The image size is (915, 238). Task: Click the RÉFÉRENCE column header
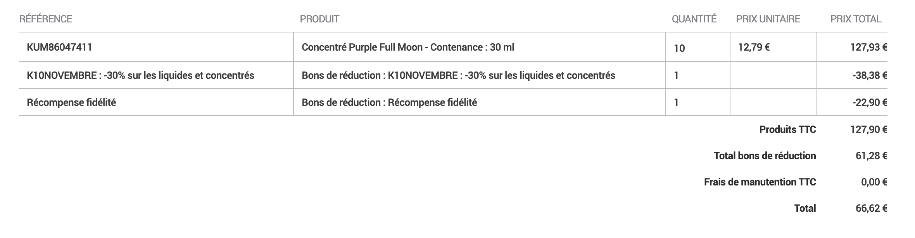46,19
